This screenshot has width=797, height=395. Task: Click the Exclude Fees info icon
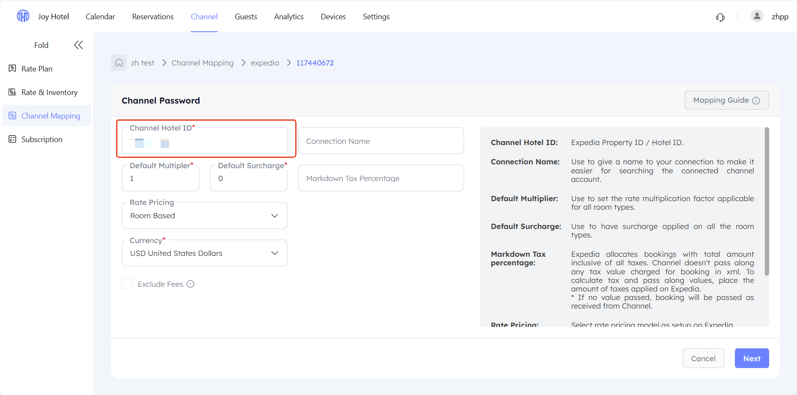(191, 284)
